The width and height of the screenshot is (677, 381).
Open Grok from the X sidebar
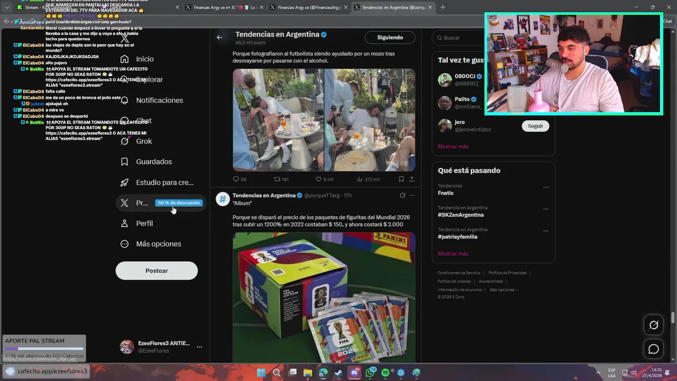click(x=136, y=141)
